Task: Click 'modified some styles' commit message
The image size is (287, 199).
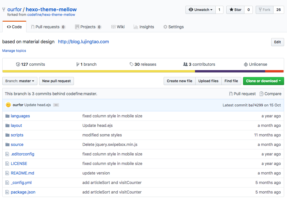Action: 102,135
